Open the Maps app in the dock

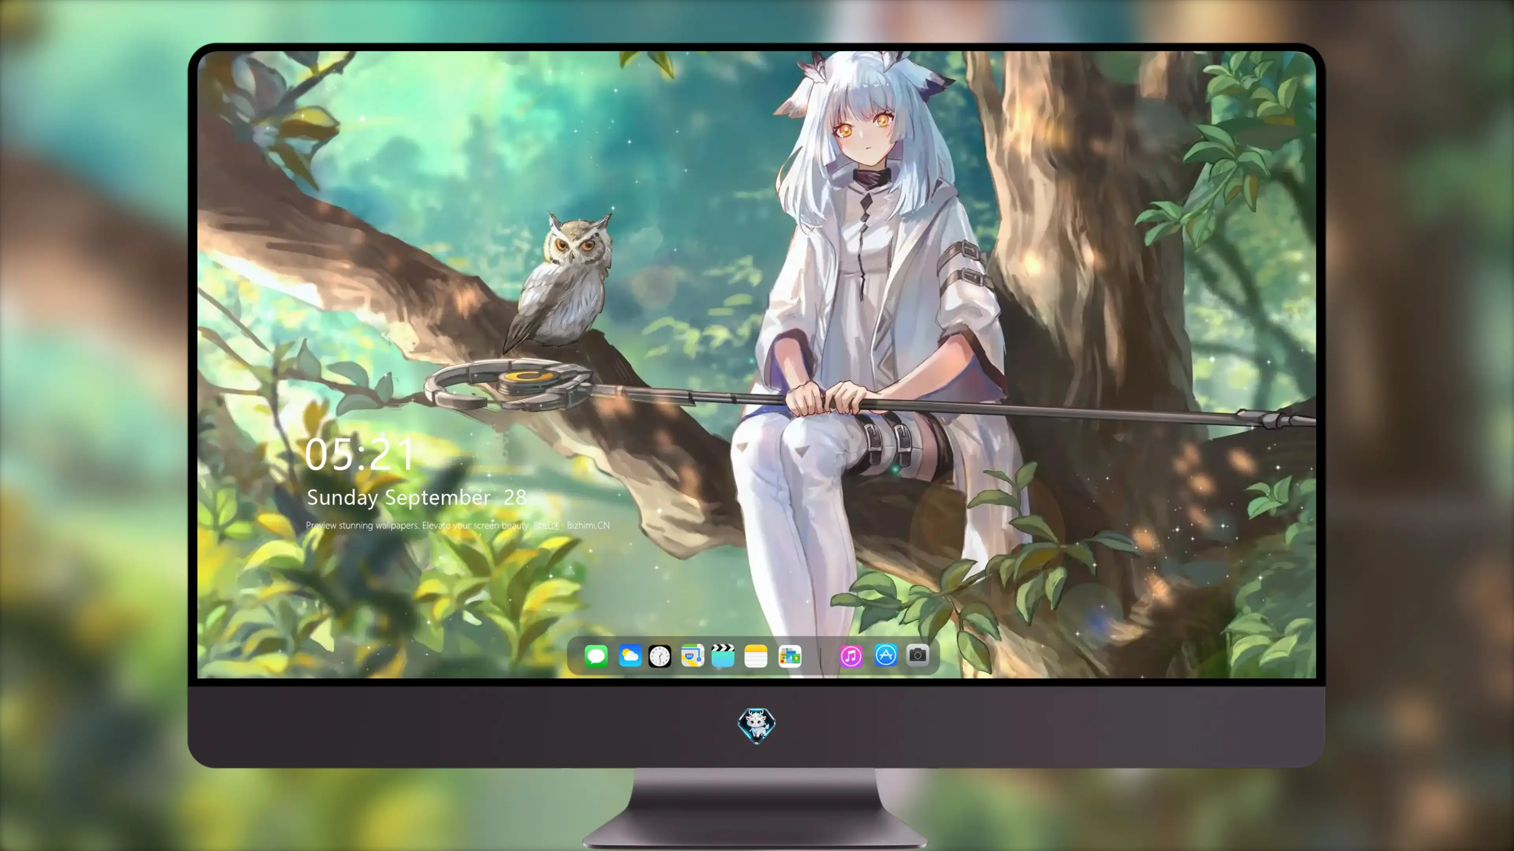692,656
